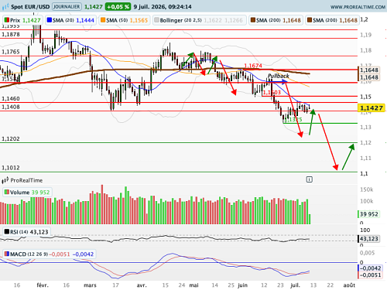
Task: Click the 1,19 value on the price axis
Action: [x=365, y=35]
